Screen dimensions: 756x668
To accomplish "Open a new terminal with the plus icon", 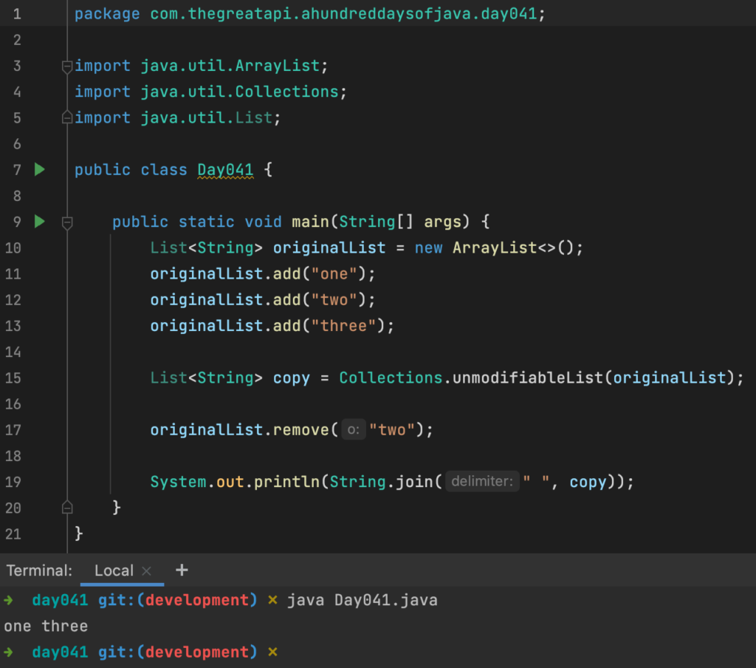I will [182, 570].
